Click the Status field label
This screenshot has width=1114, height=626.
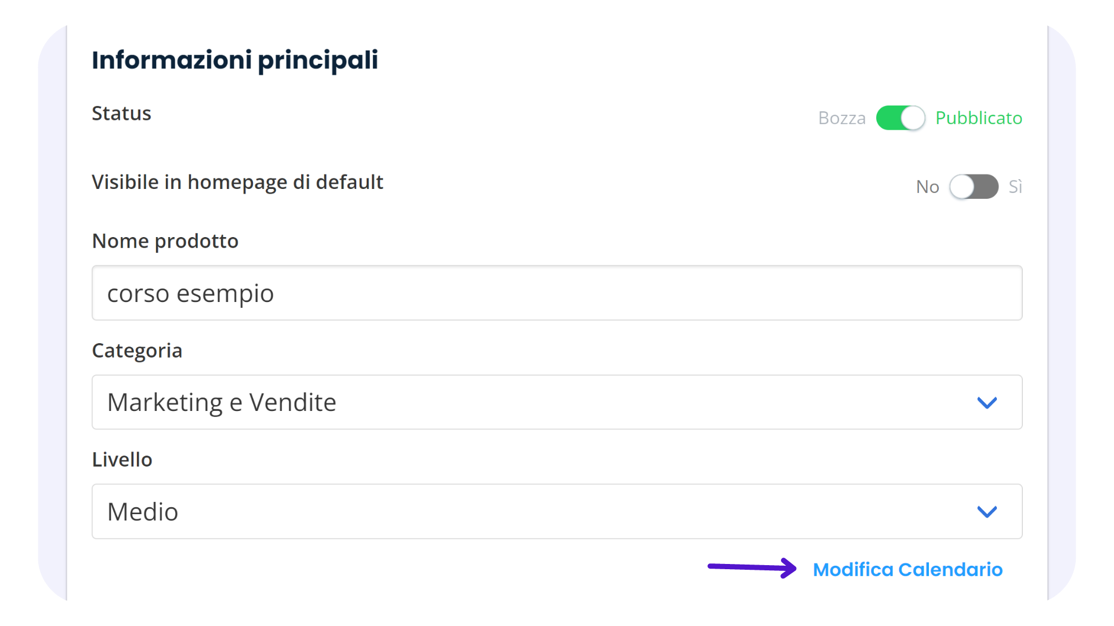[121, 114]
